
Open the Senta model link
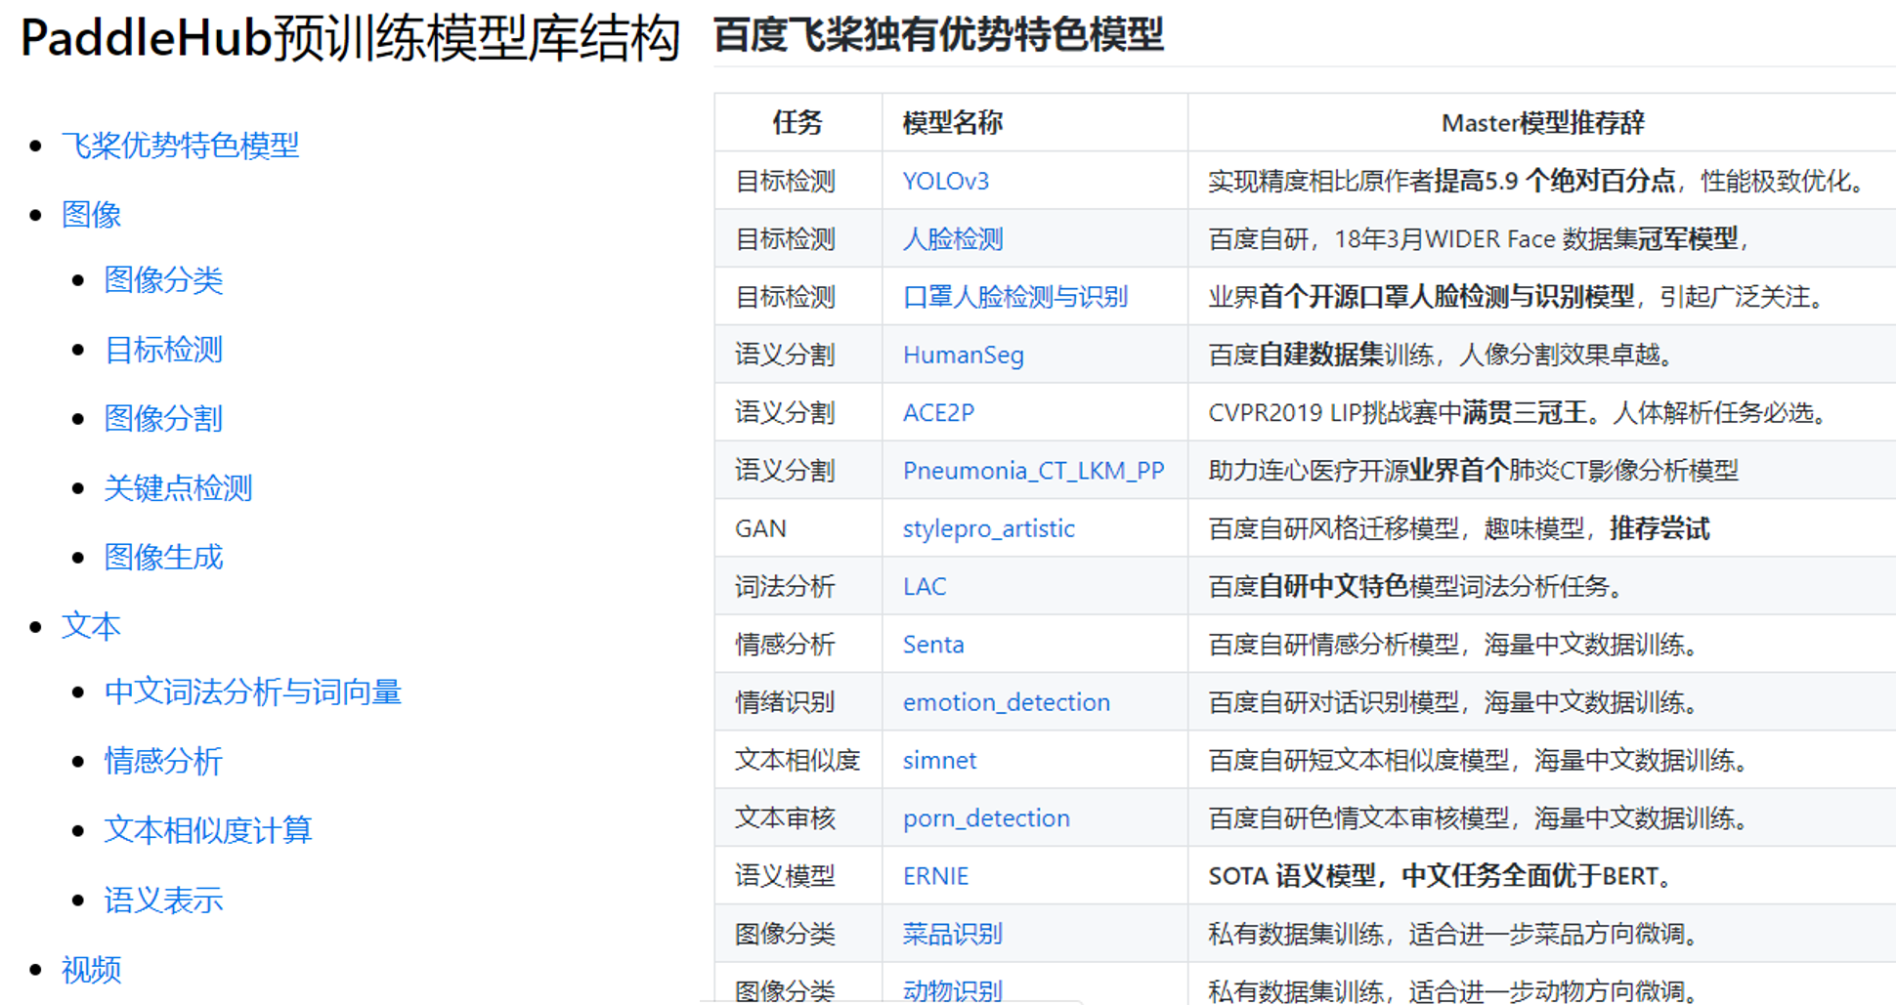click(x=932, y=645)
